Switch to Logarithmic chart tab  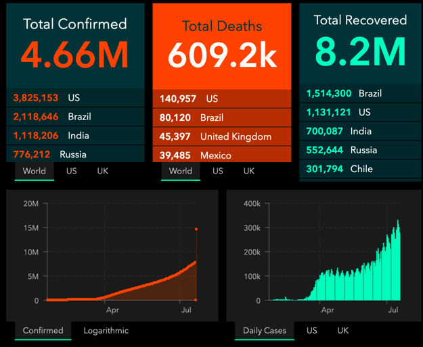pos(106,331)
